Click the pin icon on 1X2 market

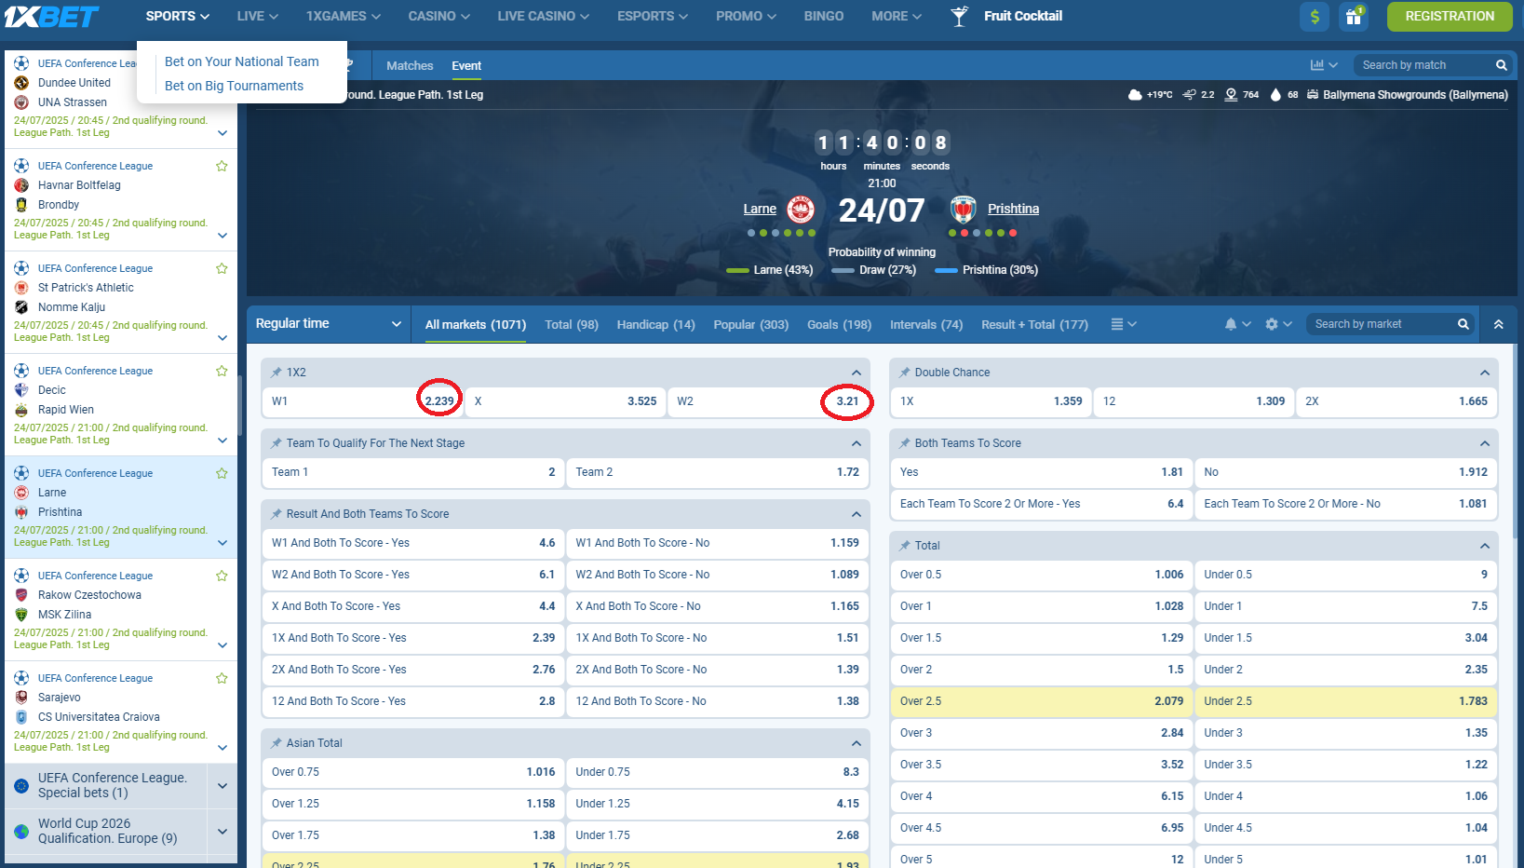coord(276,373)
